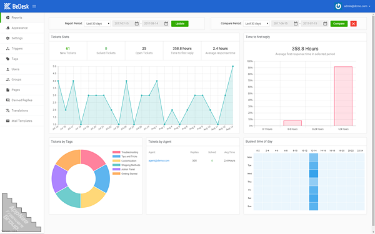Open the admin@demo.com account dropdown
Image resolution: width=375 pixels, height=234 pixels.
(x=357, y=6)
